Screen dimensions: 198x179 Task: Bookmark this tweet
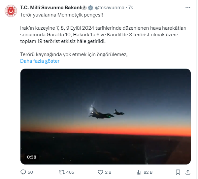(x=178, y=172)
